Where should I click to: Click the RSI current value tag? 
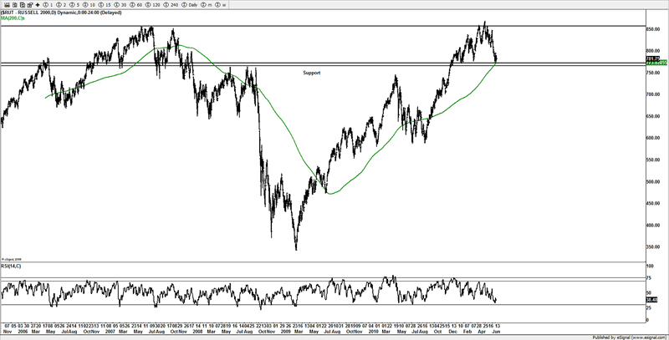651,300
